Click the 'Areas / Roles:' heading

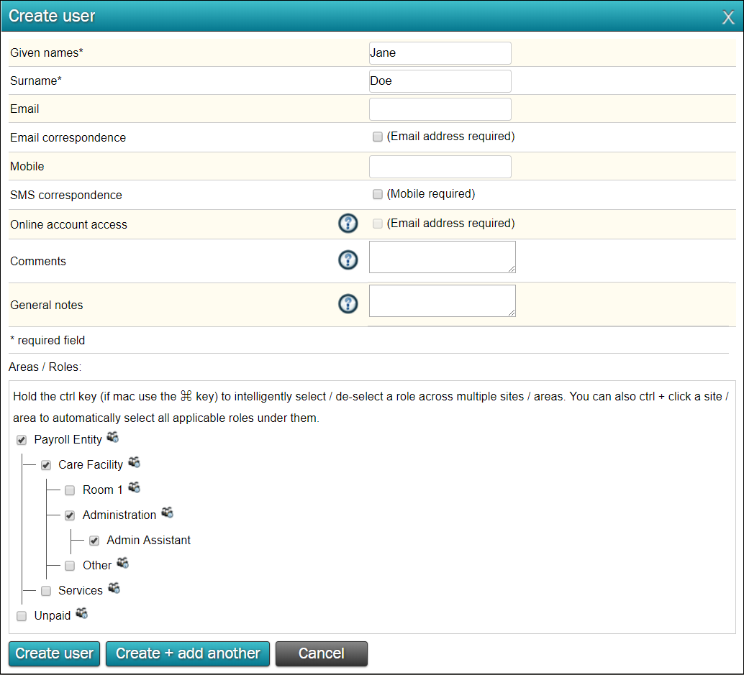(45, 367)
